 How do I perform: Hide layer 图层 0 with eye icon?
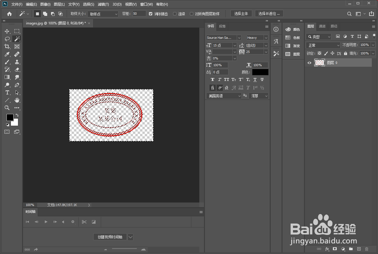[x=309, y=63]
